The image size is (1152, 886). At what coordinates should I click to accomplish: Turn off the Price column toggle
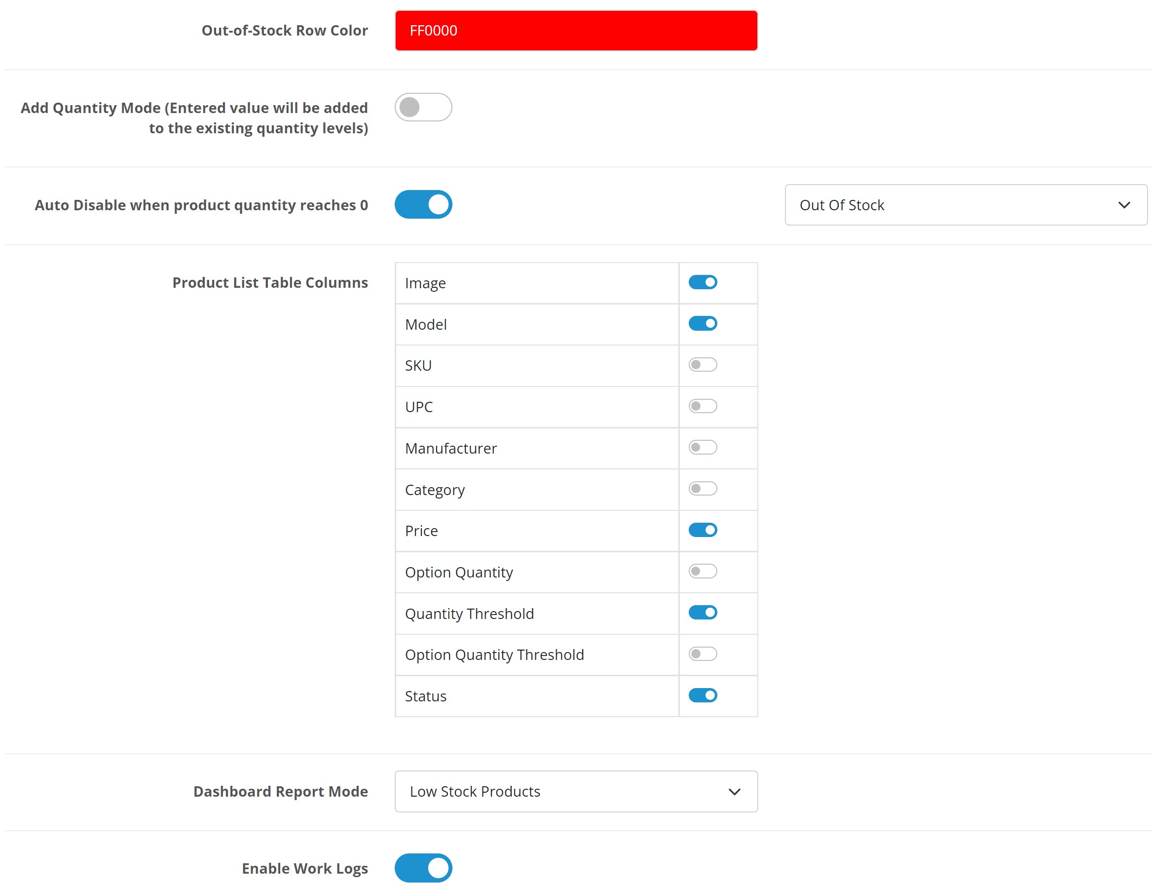[x=702, y=530]
